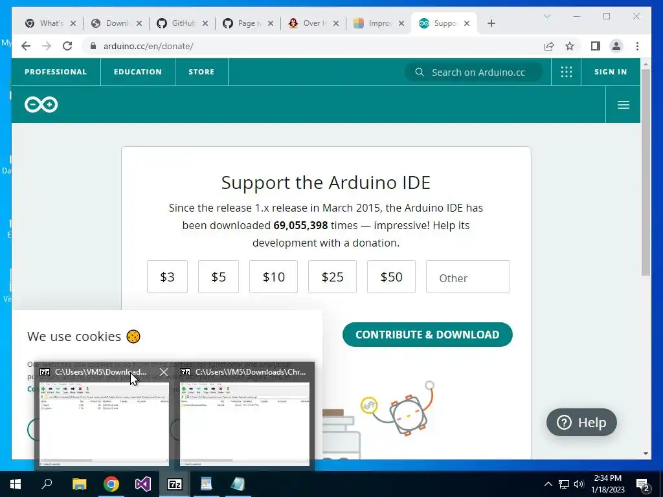
Task: Open Windows taskbar search
Action: pos(47,484)
